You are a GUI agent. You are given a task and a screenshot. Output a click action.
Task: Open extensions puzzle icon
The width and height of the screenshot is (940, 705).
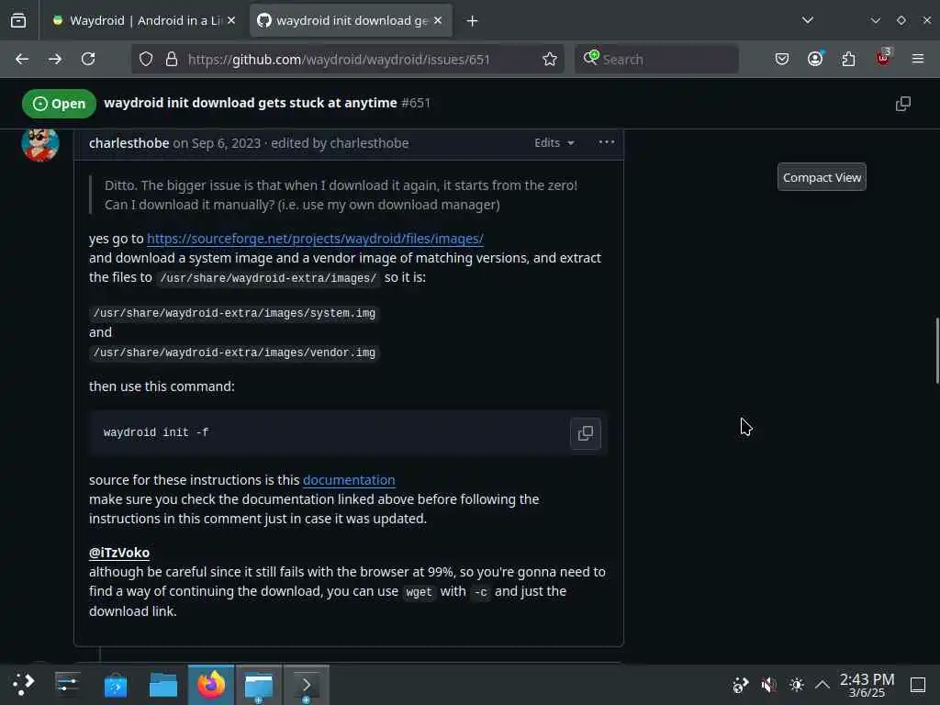tap(848, 59)
